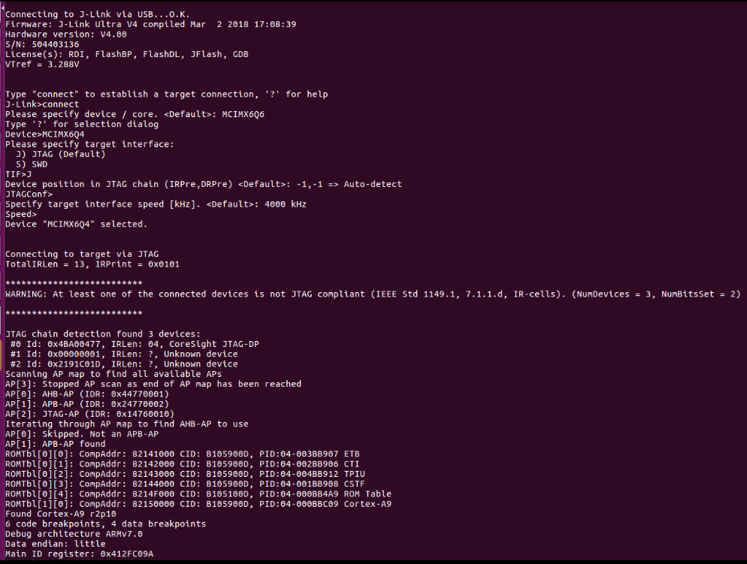Click the AP[2]: JTAG-AP IDR line
Screen dimensions: 747x564
(89, 414)
